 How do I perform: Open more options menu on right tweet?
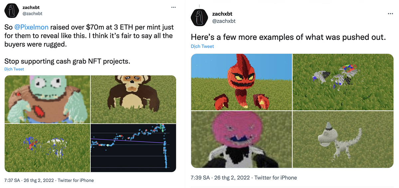(x=390, y=14)
